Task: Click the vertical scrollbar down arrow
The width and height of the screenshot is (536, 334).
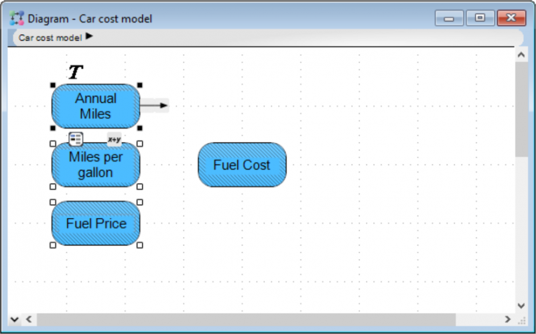Action: click(x=521, y=306)
